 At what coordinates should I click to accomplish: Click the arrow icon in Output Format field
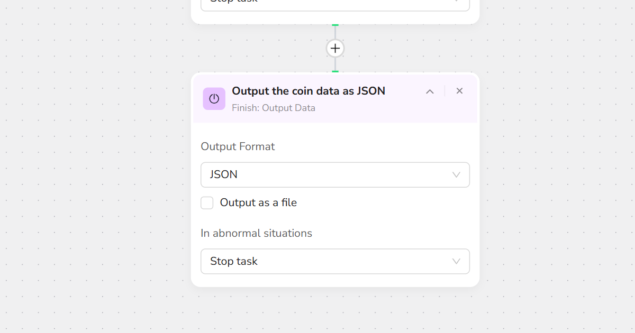coord(456,174)
